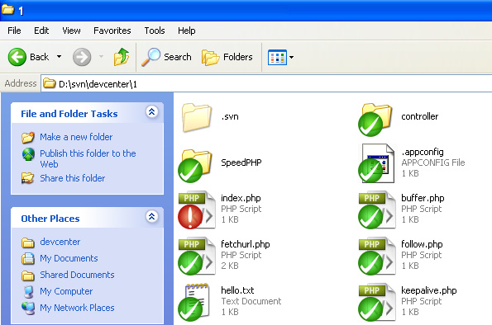This screenshot has height=325, width=492.
Task: Click the Share this folder icon
Action: (27, 178)
